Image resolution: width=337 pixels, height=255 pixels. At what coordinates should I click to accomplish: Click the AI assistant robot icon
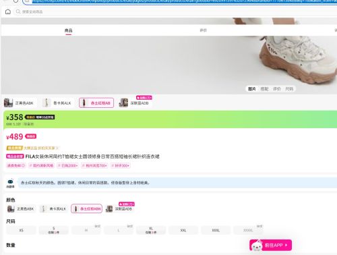(x=10, y=181)
